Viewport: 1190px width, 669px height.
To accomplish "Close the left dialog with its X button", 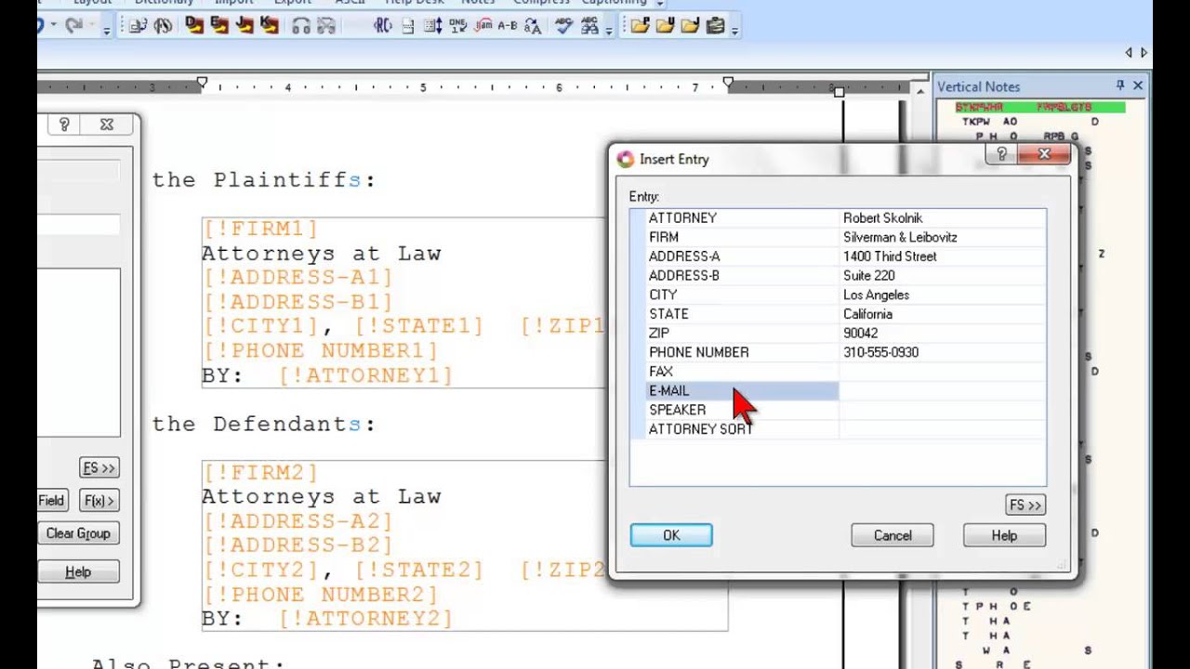I will (x=107, y=125).
